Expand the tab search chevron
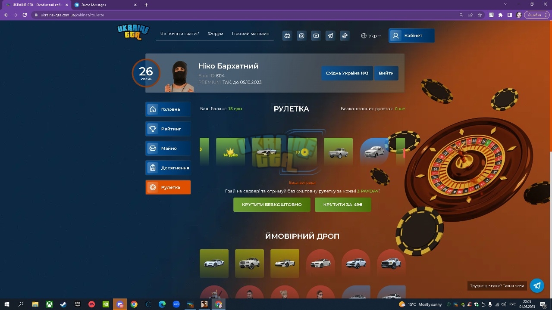The image size is (552, 310). pyautogui.click(x=506, y=4)
